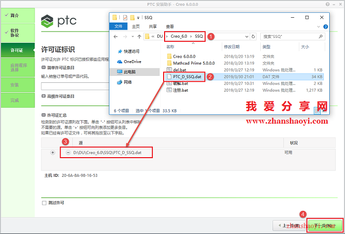Select the 许可证 installer step
Screen dimensions: 345x234
tap(18, 50)
